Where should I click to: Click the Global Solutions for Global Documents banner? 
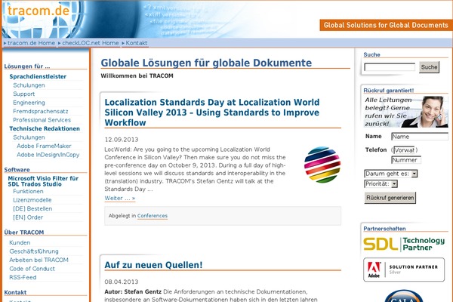point(386,25)
